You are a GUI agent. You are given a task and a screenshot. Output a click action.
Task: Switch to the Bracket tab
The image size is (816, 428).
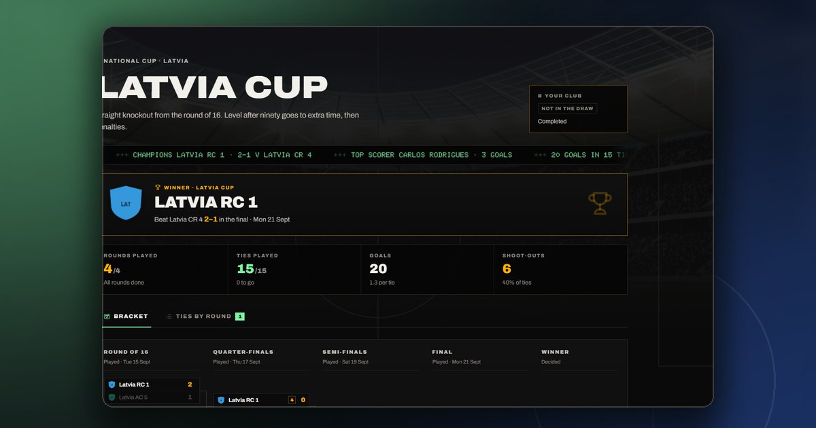126,317
